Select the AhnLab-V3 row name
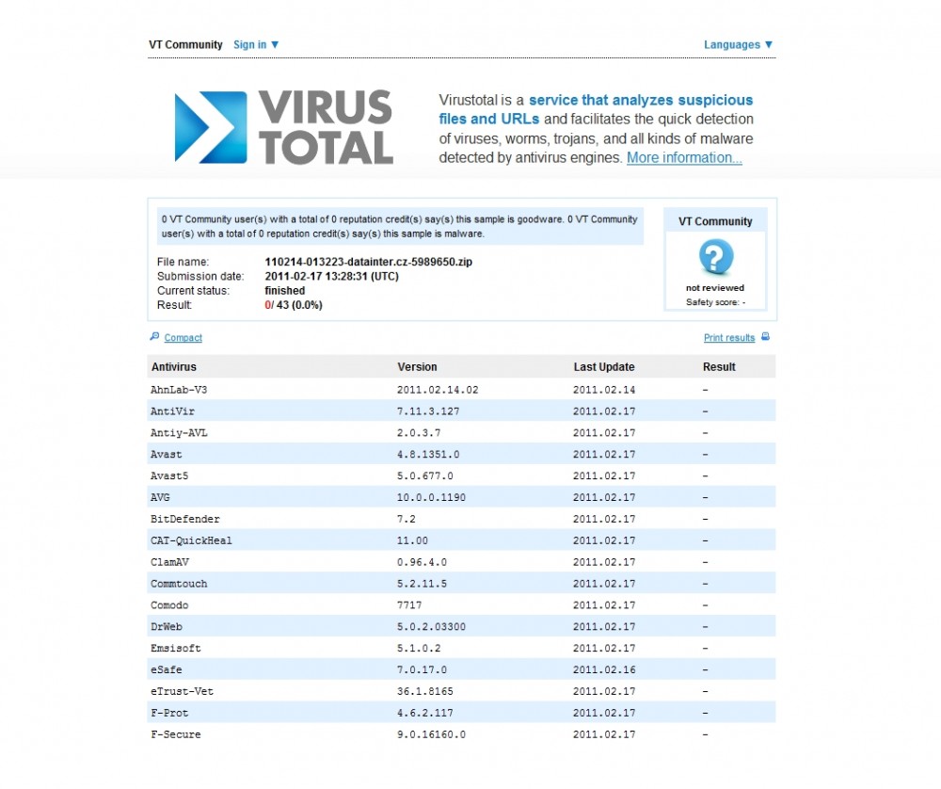Viewport: 941px width, 789px height. [178, 390]
